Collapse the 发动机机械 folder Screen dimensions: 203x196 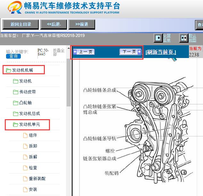[22, 70]
